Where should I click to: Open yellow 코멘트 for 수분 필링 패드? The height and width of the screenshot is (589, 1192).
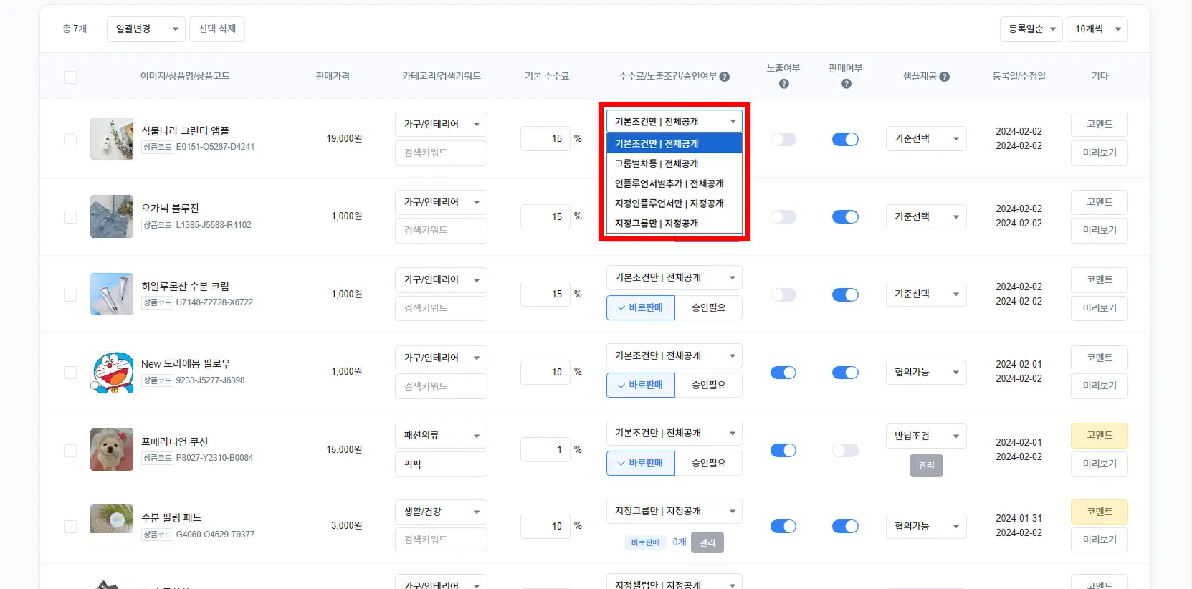coord(1100,512)
